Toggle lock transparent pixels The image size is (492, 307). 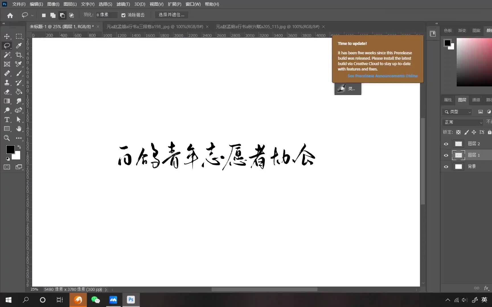(x=458, y=132)
